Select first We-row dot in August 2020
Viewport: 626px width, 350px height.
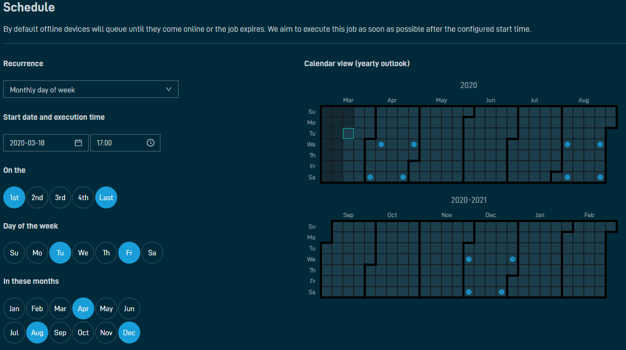[x=567, y=144]
